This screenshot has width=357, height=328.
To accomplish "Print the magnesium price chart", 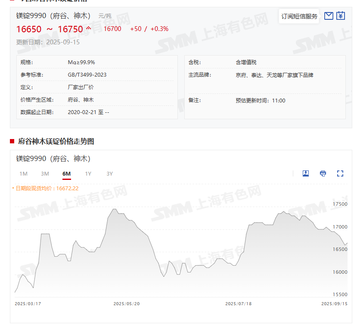I will [x=323, y=173].
